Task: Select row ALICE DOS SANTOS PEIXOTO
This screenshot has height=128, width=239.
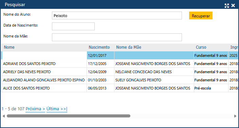Action: (119, 88)
